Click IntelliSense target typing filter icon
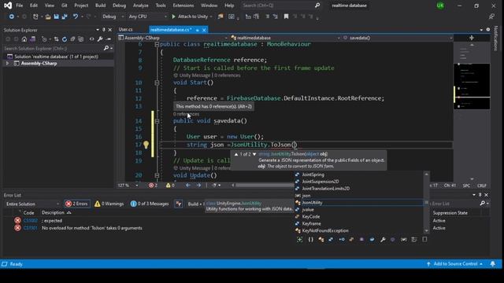The height and width of the screenshot is (283, 504). pyautogui.click(x=299, y=239)
